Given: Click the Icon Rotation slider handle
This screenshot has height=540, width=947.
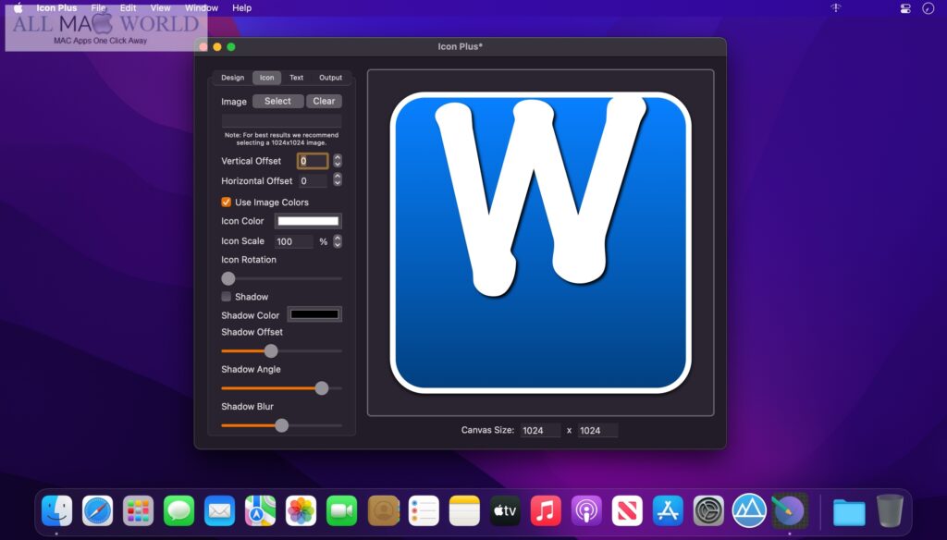Looking at the screenshot, I should tap(228, 278).
